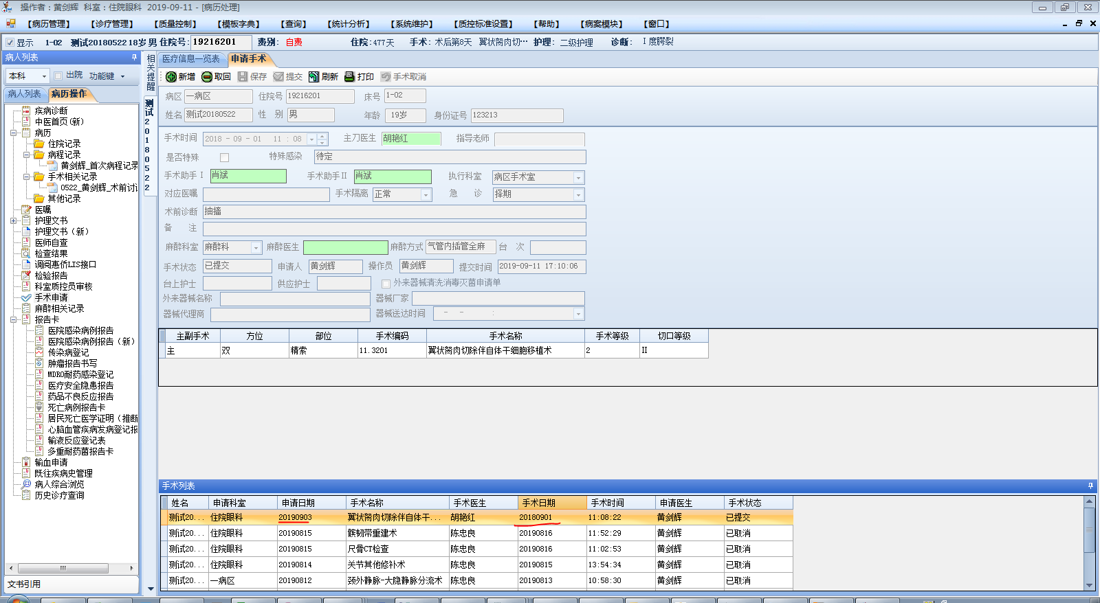Viewport: 1100px width, 603px height.
Task: Toggle the 显示 checkbox
Action: [x=10, y=42]
